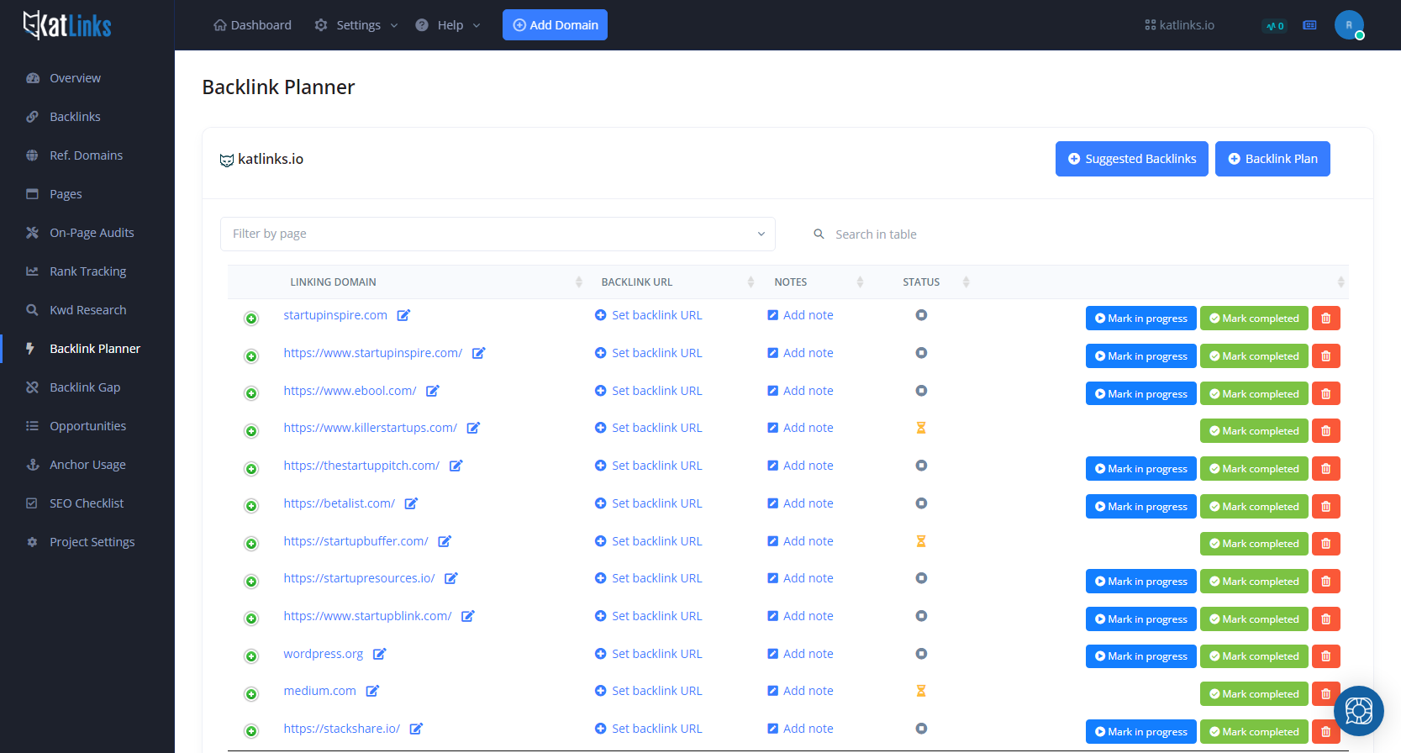Image resolution: width=1401 pixels, height=753 pixels.
Task: Delete the ebool.com row via trash icon
Action: [1325, 394]
